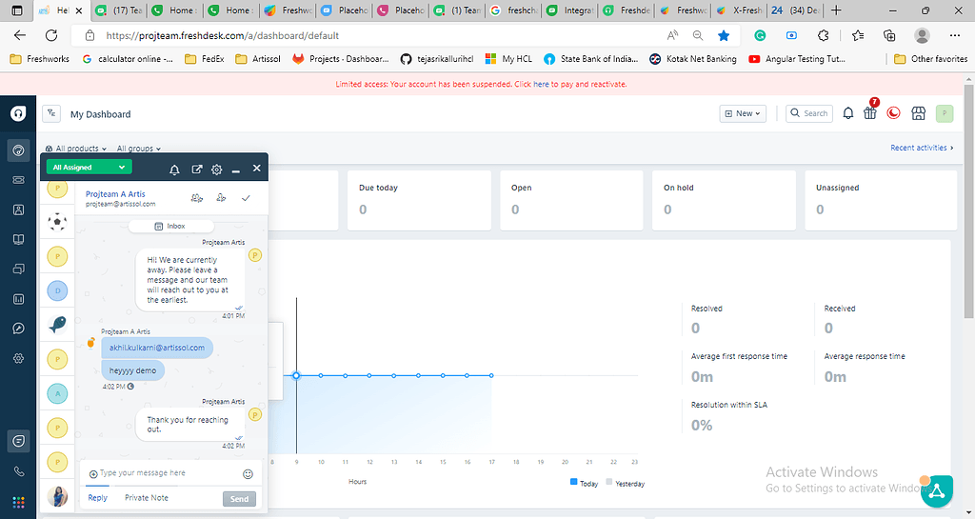Select the blue D avatar conversation
This screenshot has width=975, height=519.
(x=57, y=290)
